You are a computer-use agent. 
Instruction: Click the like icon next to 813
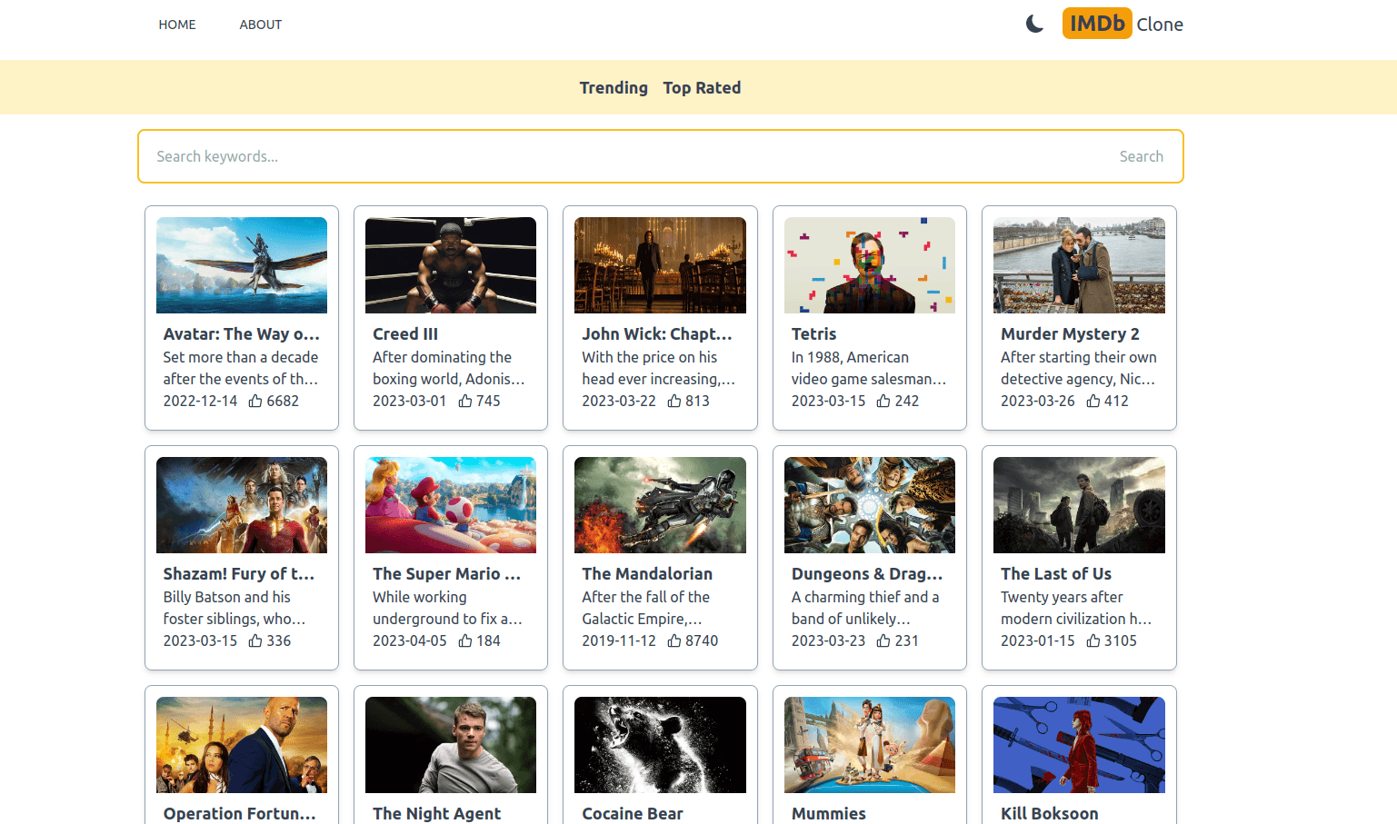(674, 401)
